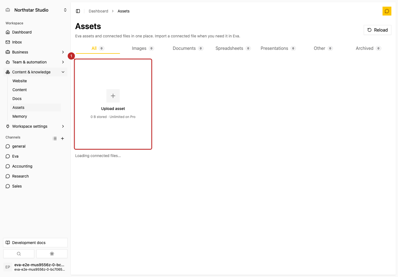Switch to the Spreadsheets tab
The width and height of the screenshot is (398, 277).
233,48
